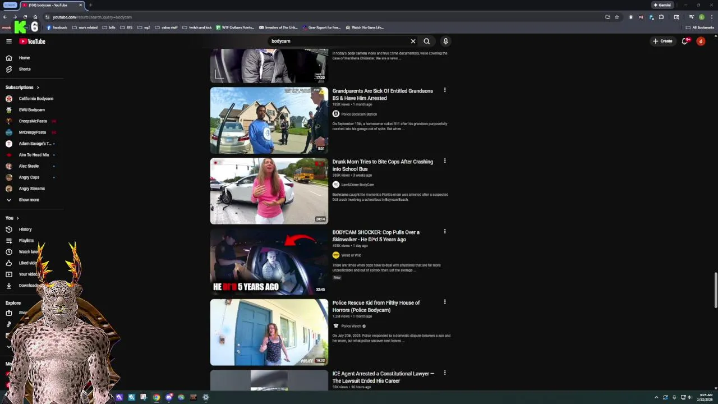The image size is (718, 404).
Task: Open Chrome from the taskbar
Action: [156, 397]
